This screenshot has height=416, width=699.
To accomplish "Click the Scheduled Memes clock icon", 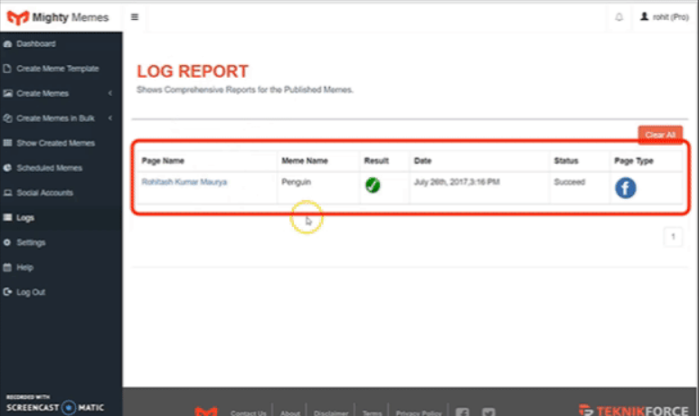I will [7, 167].
